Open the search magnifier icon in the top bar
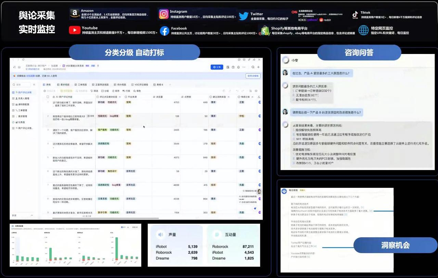The width and height of the screenshot is (438, 278). 253,67
